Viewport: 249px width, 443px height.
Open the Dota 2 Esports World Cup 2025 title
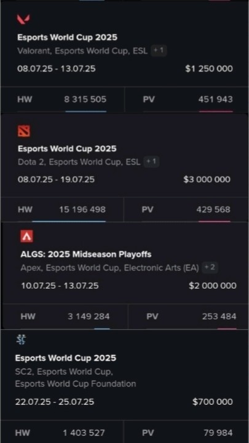coord(67,149)
